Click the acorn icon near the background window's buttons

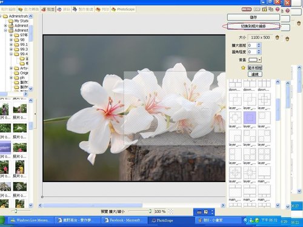pyautogui.click(x=299, y=23)
